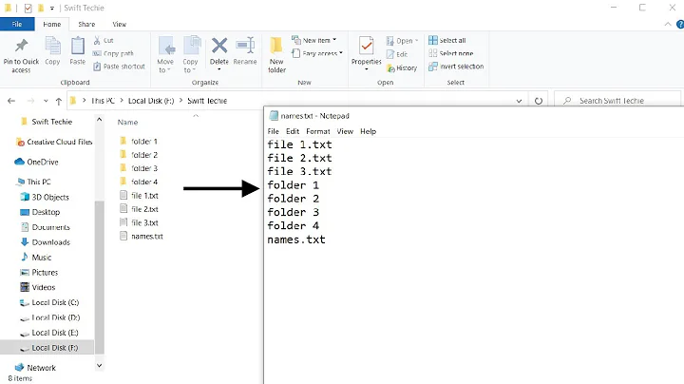Pin to Quick access in ribbon

(x=21, y=56)
